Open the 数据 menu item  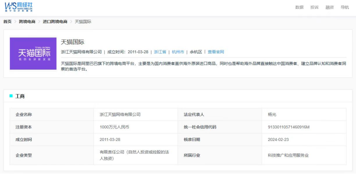click(x=299, y=7)
